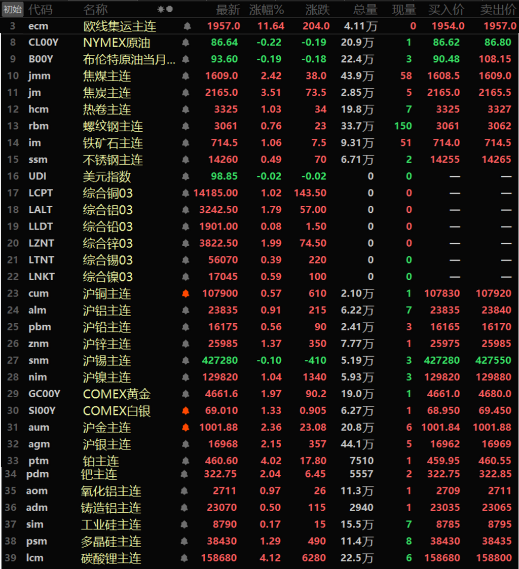The width and height of the screenshot is (519, 569).
Task: Click orange alert bell for COMEX白银
Action: tap(186, 410)
